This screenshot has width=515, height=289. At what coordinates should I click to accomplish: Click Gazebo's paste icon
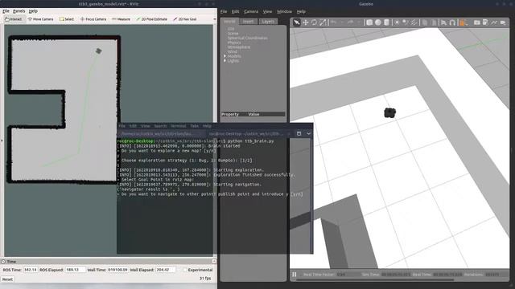pyautogui.click(x=434, y=22)
